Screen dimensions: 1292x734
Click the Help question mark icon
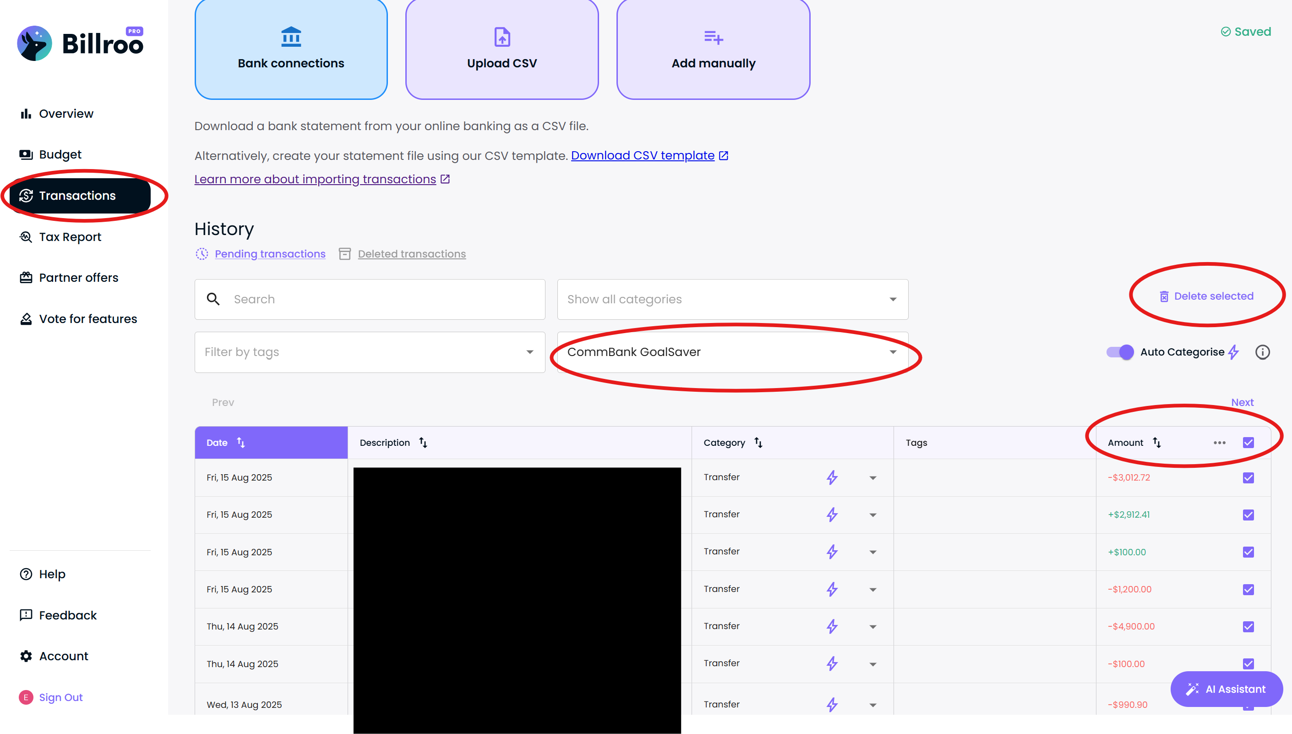[x=26, y=574]
